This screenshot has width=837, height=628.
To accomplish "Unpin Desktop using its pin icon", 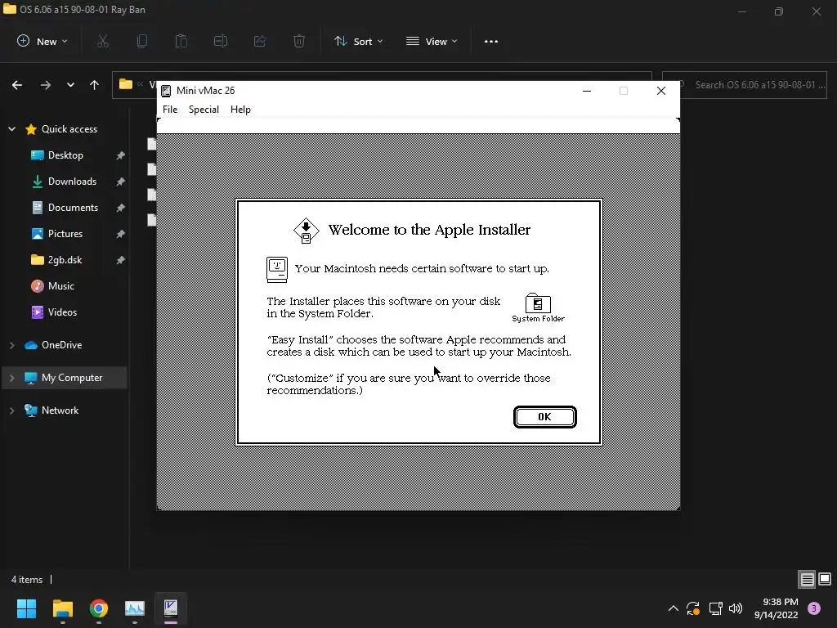I will 121,155.
